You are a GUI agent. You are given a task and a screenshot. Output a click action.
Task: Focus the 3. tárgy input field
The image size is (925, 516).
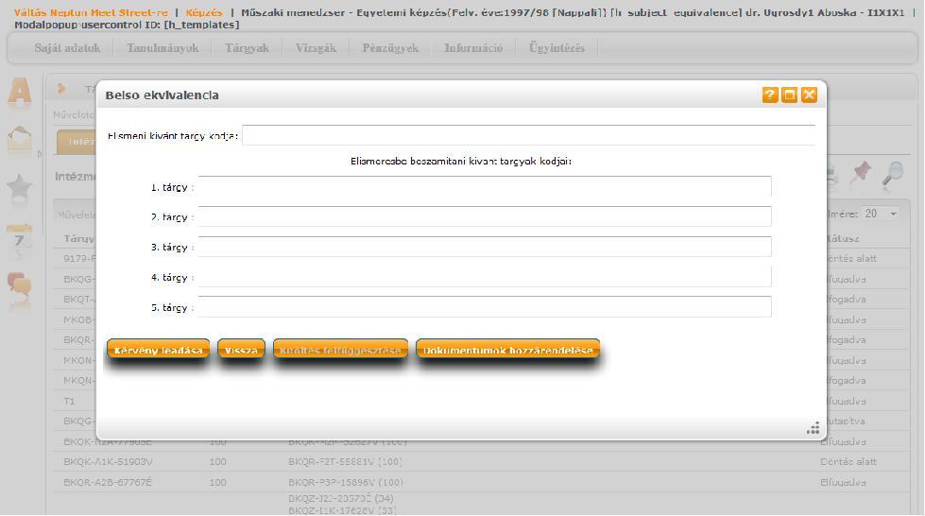(485, 247)
